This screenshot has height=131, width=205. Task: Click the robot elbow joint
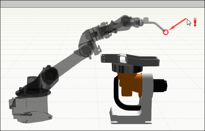85,50
